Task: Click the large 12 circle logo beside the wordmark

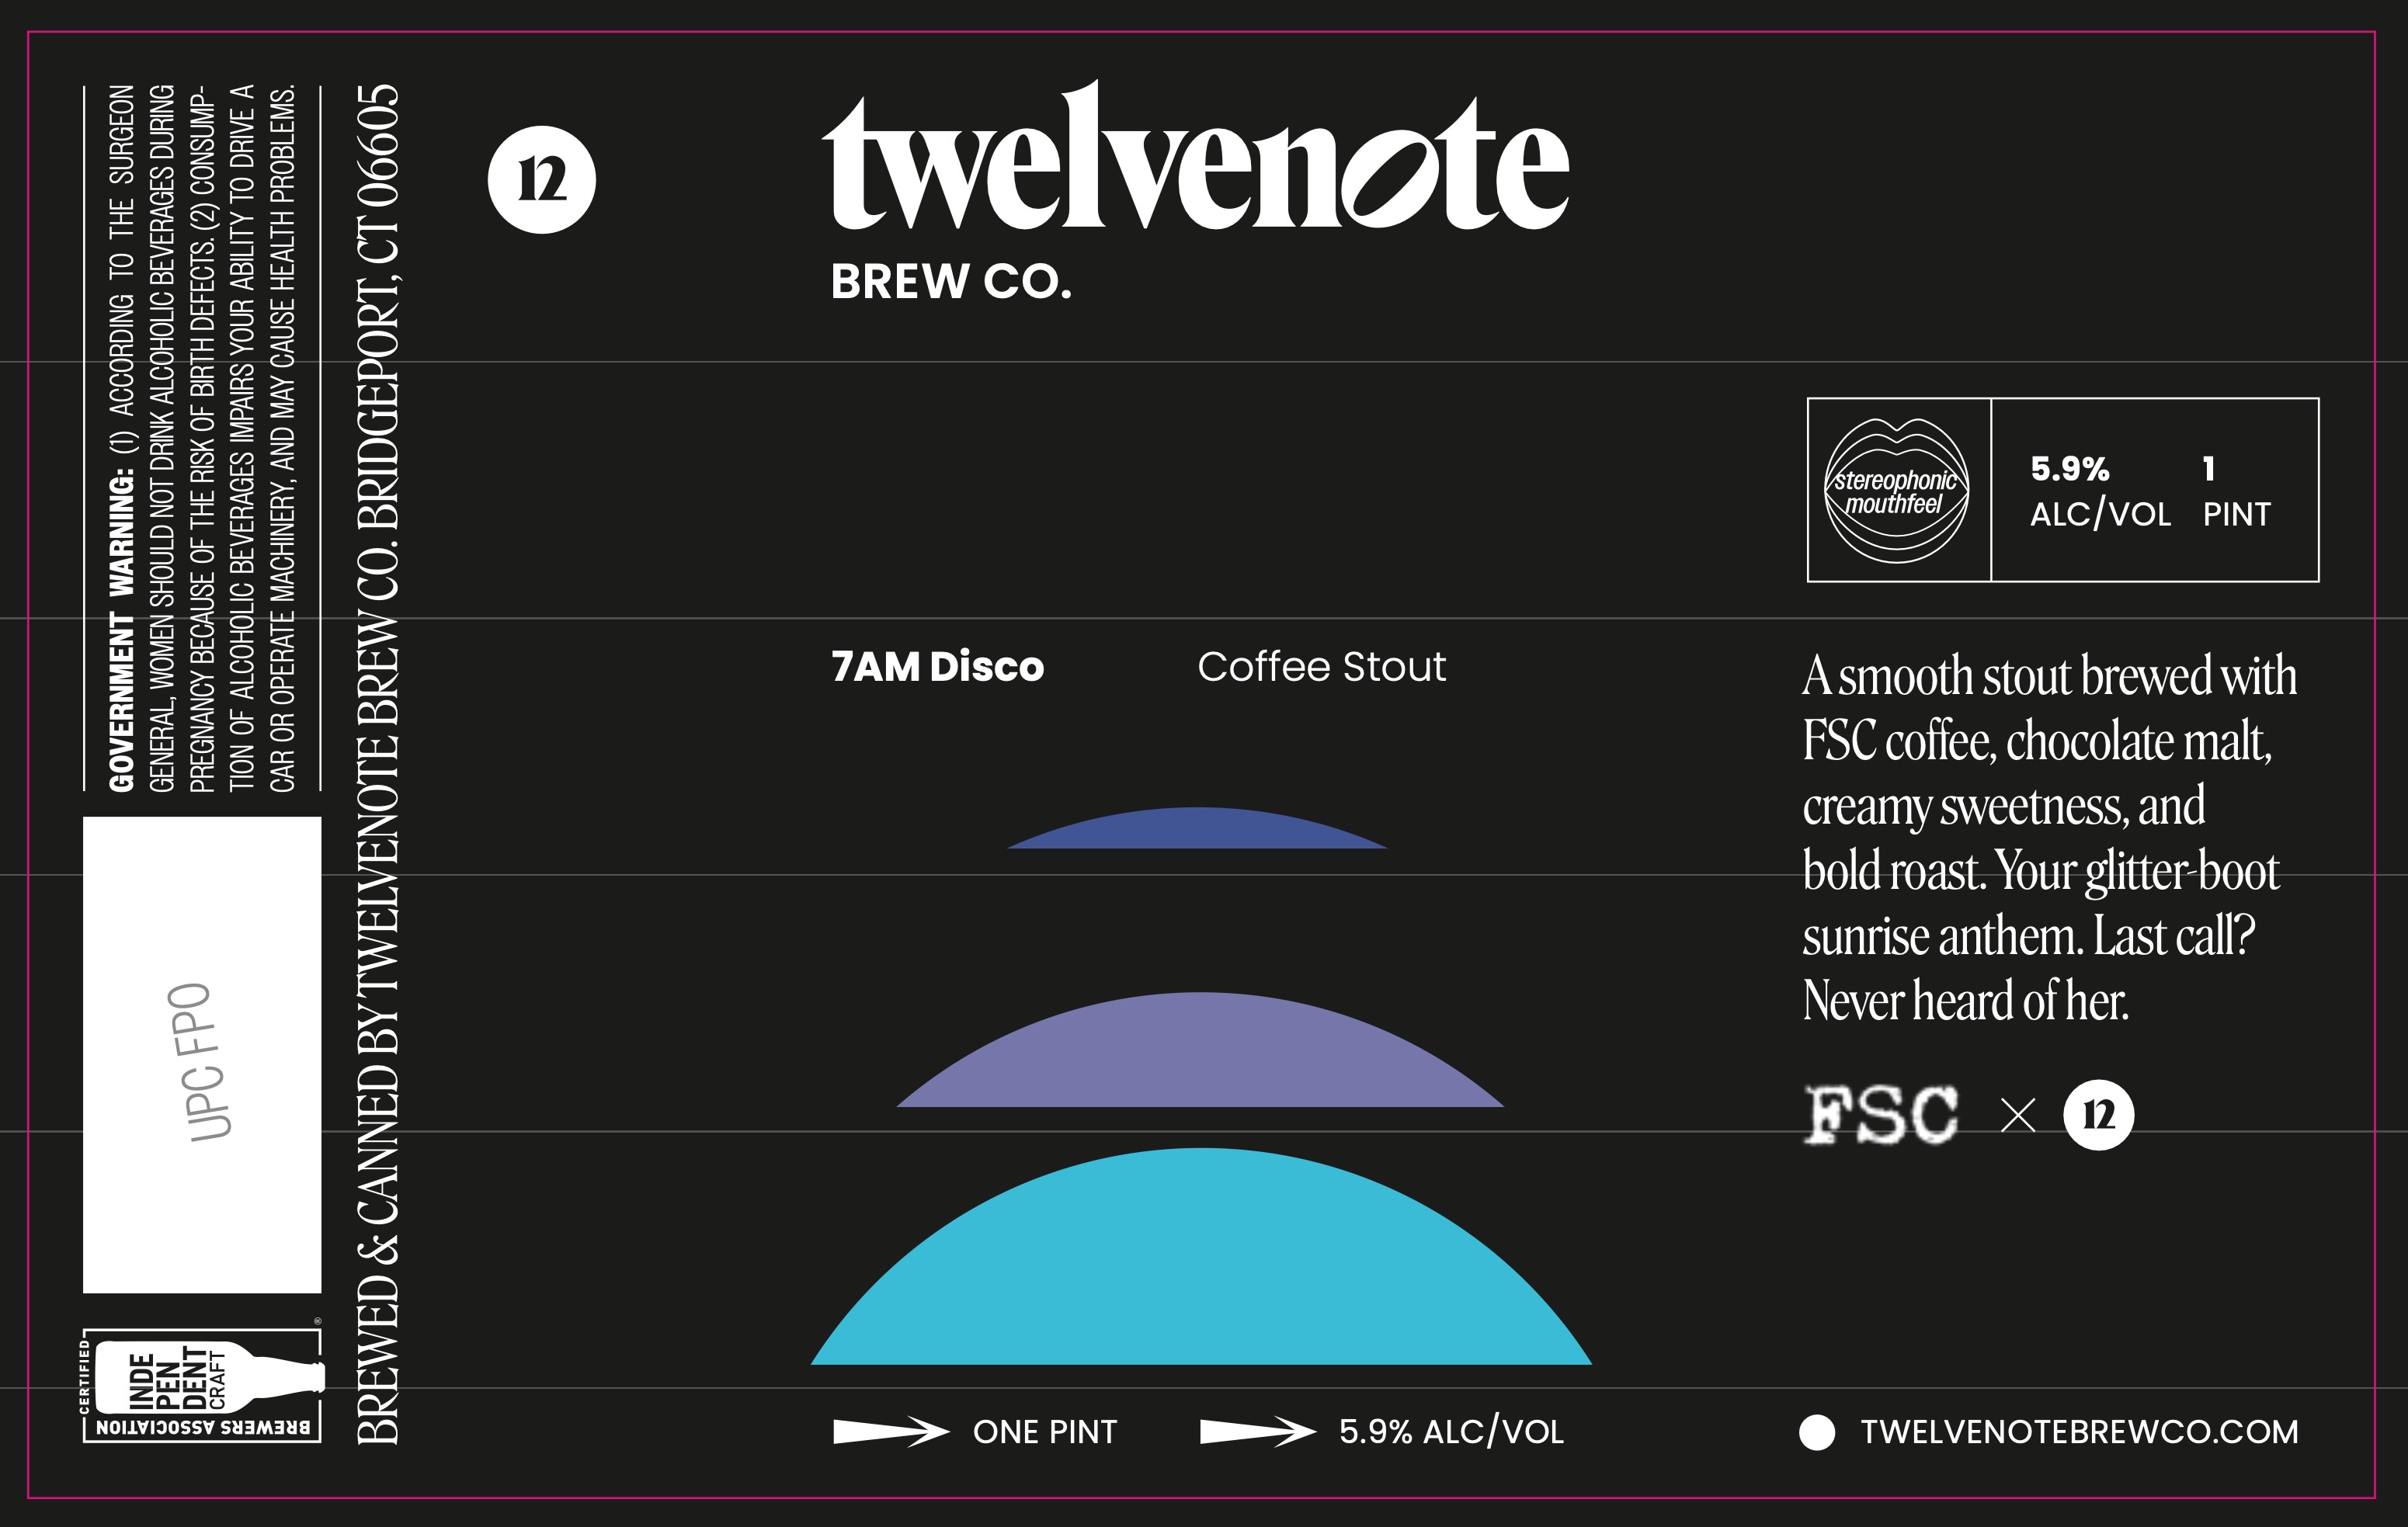Action: point(541,180)
